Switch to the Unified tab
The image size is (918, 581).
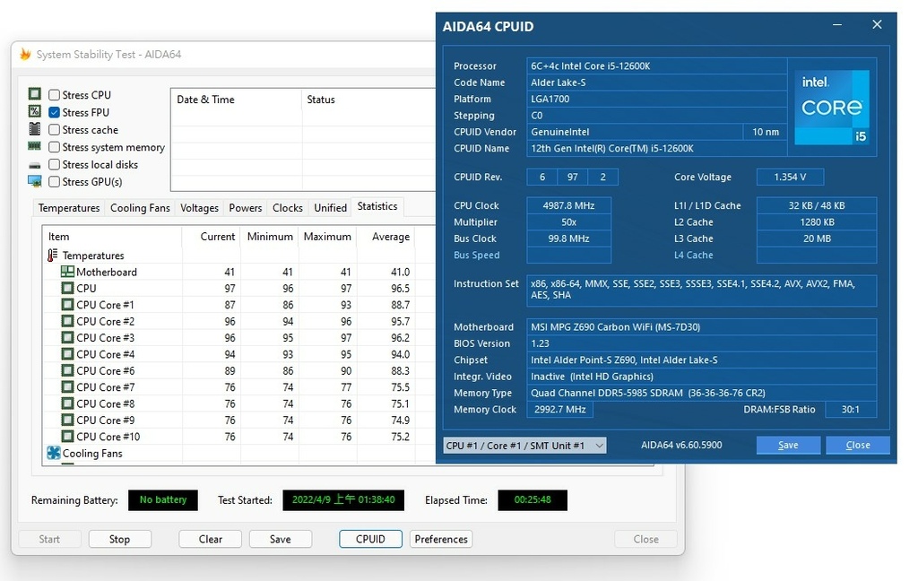(330, 208)
